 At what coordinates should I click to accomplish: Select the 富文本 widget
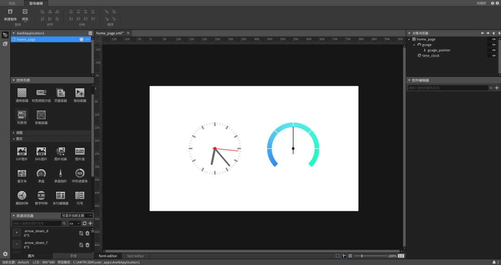(22, 176)
